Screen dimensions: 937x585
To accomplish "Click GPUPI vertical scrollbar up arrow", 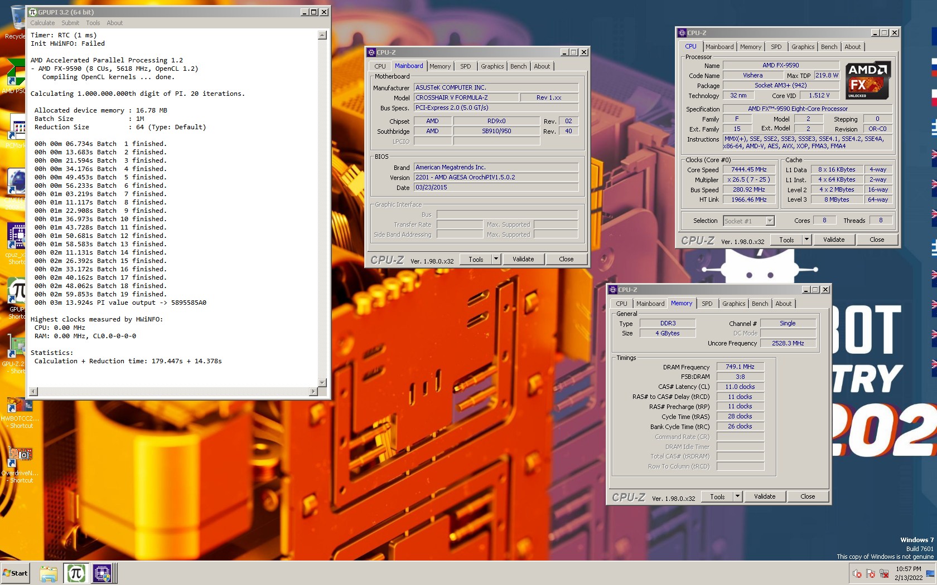I will [322, 35].
